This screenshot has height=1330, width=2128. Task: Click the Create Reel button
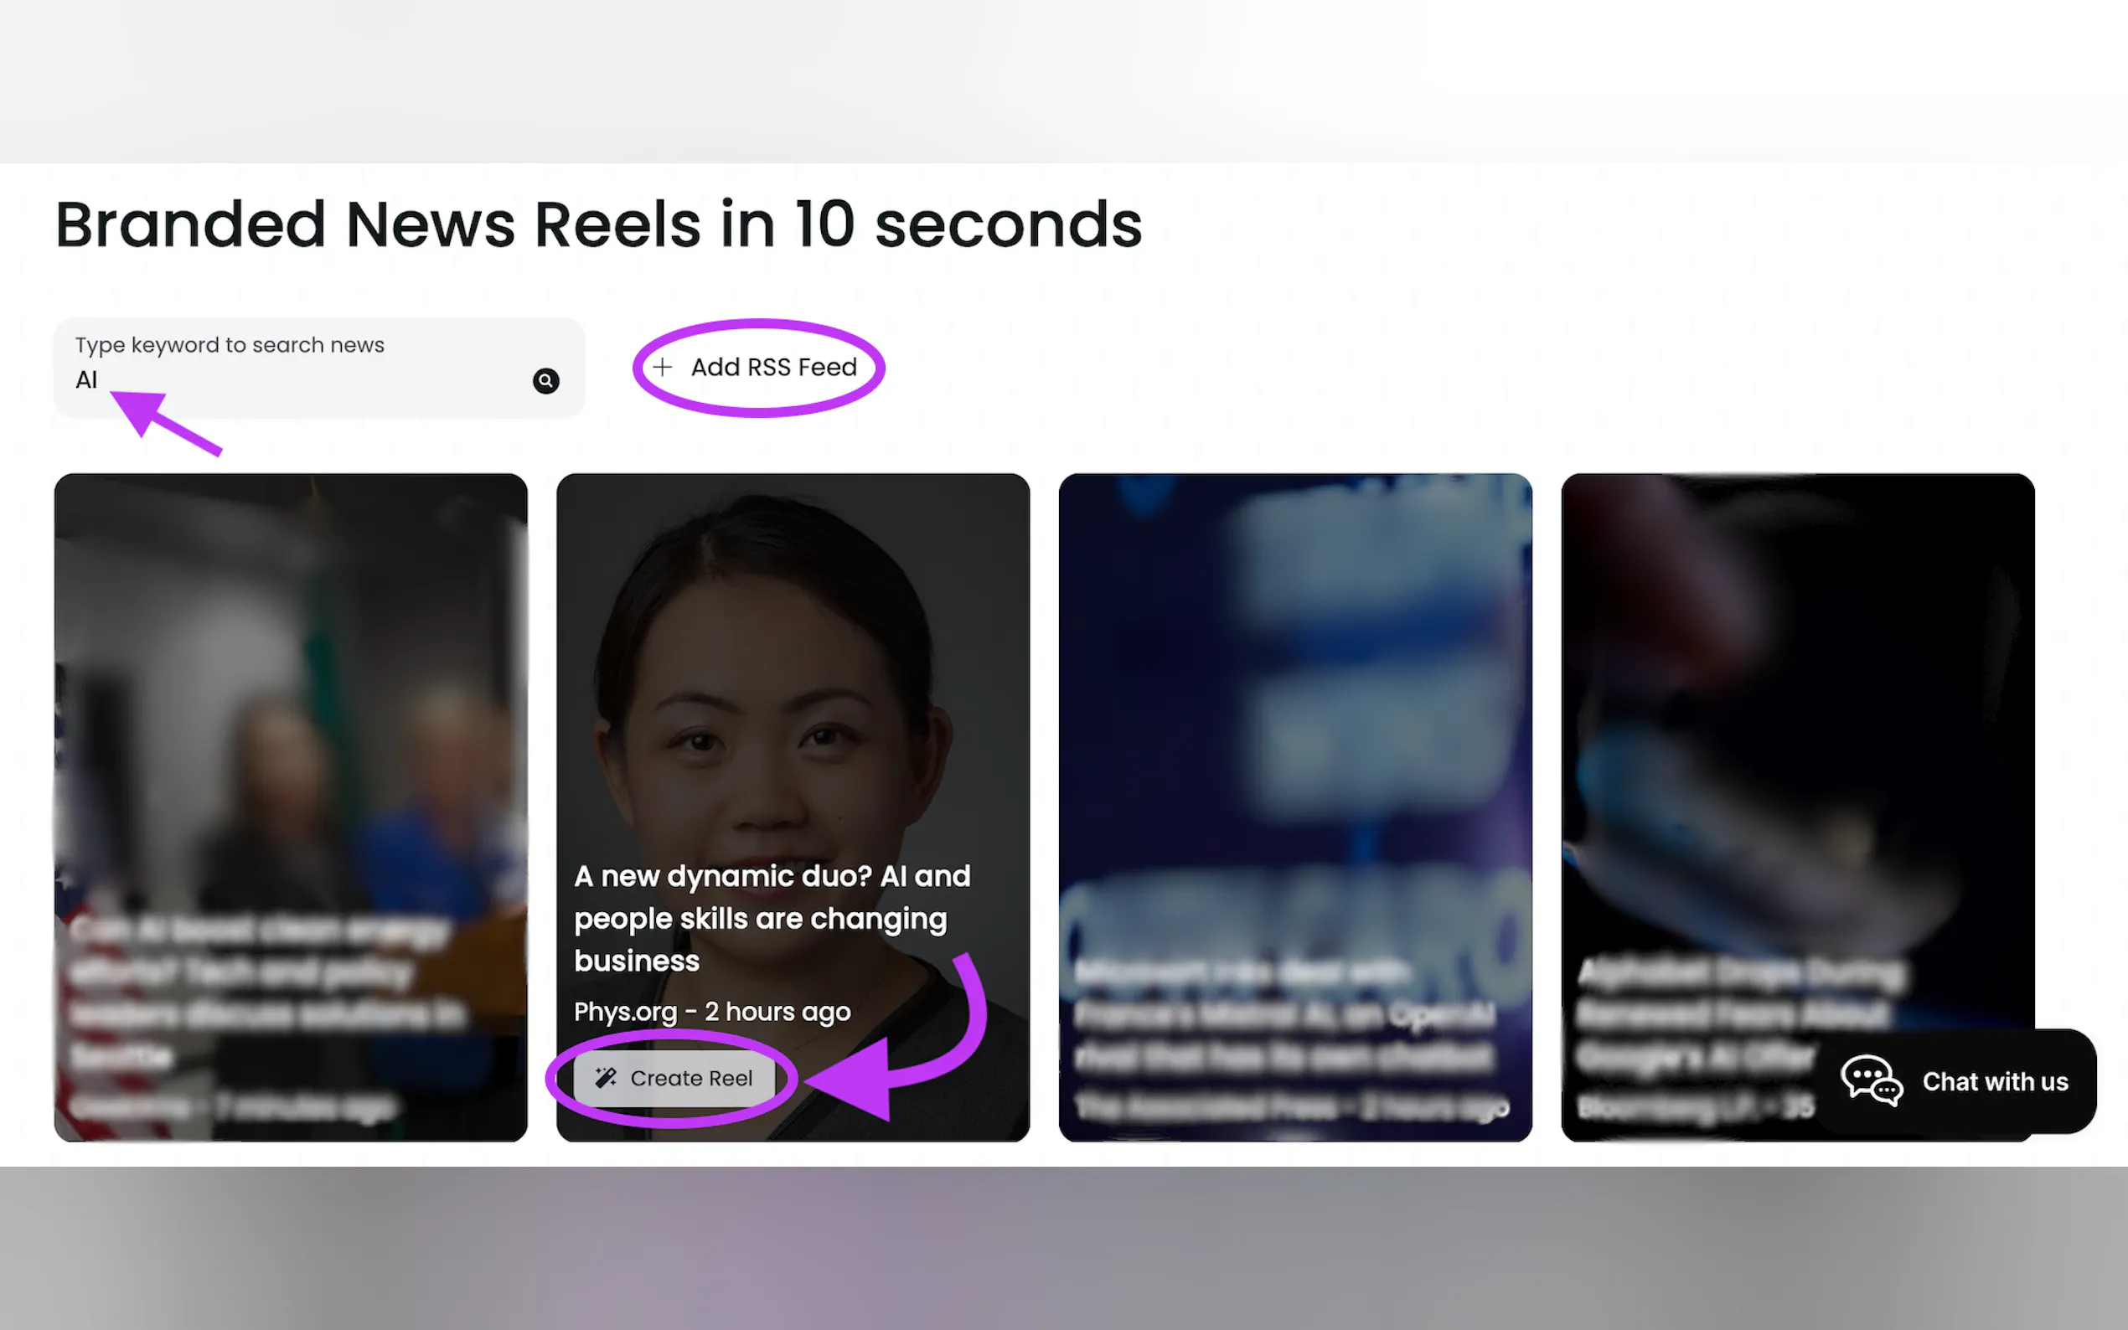(674, 1078)
